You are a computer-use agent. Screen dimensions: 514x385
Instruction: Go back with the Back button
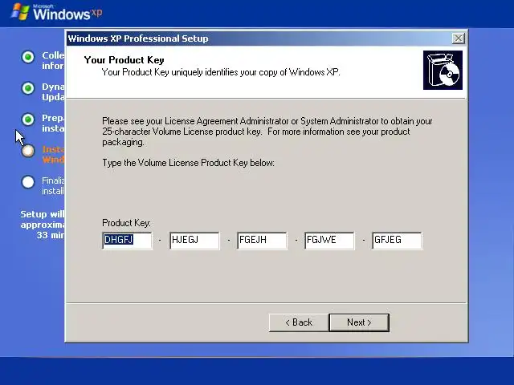299,322
